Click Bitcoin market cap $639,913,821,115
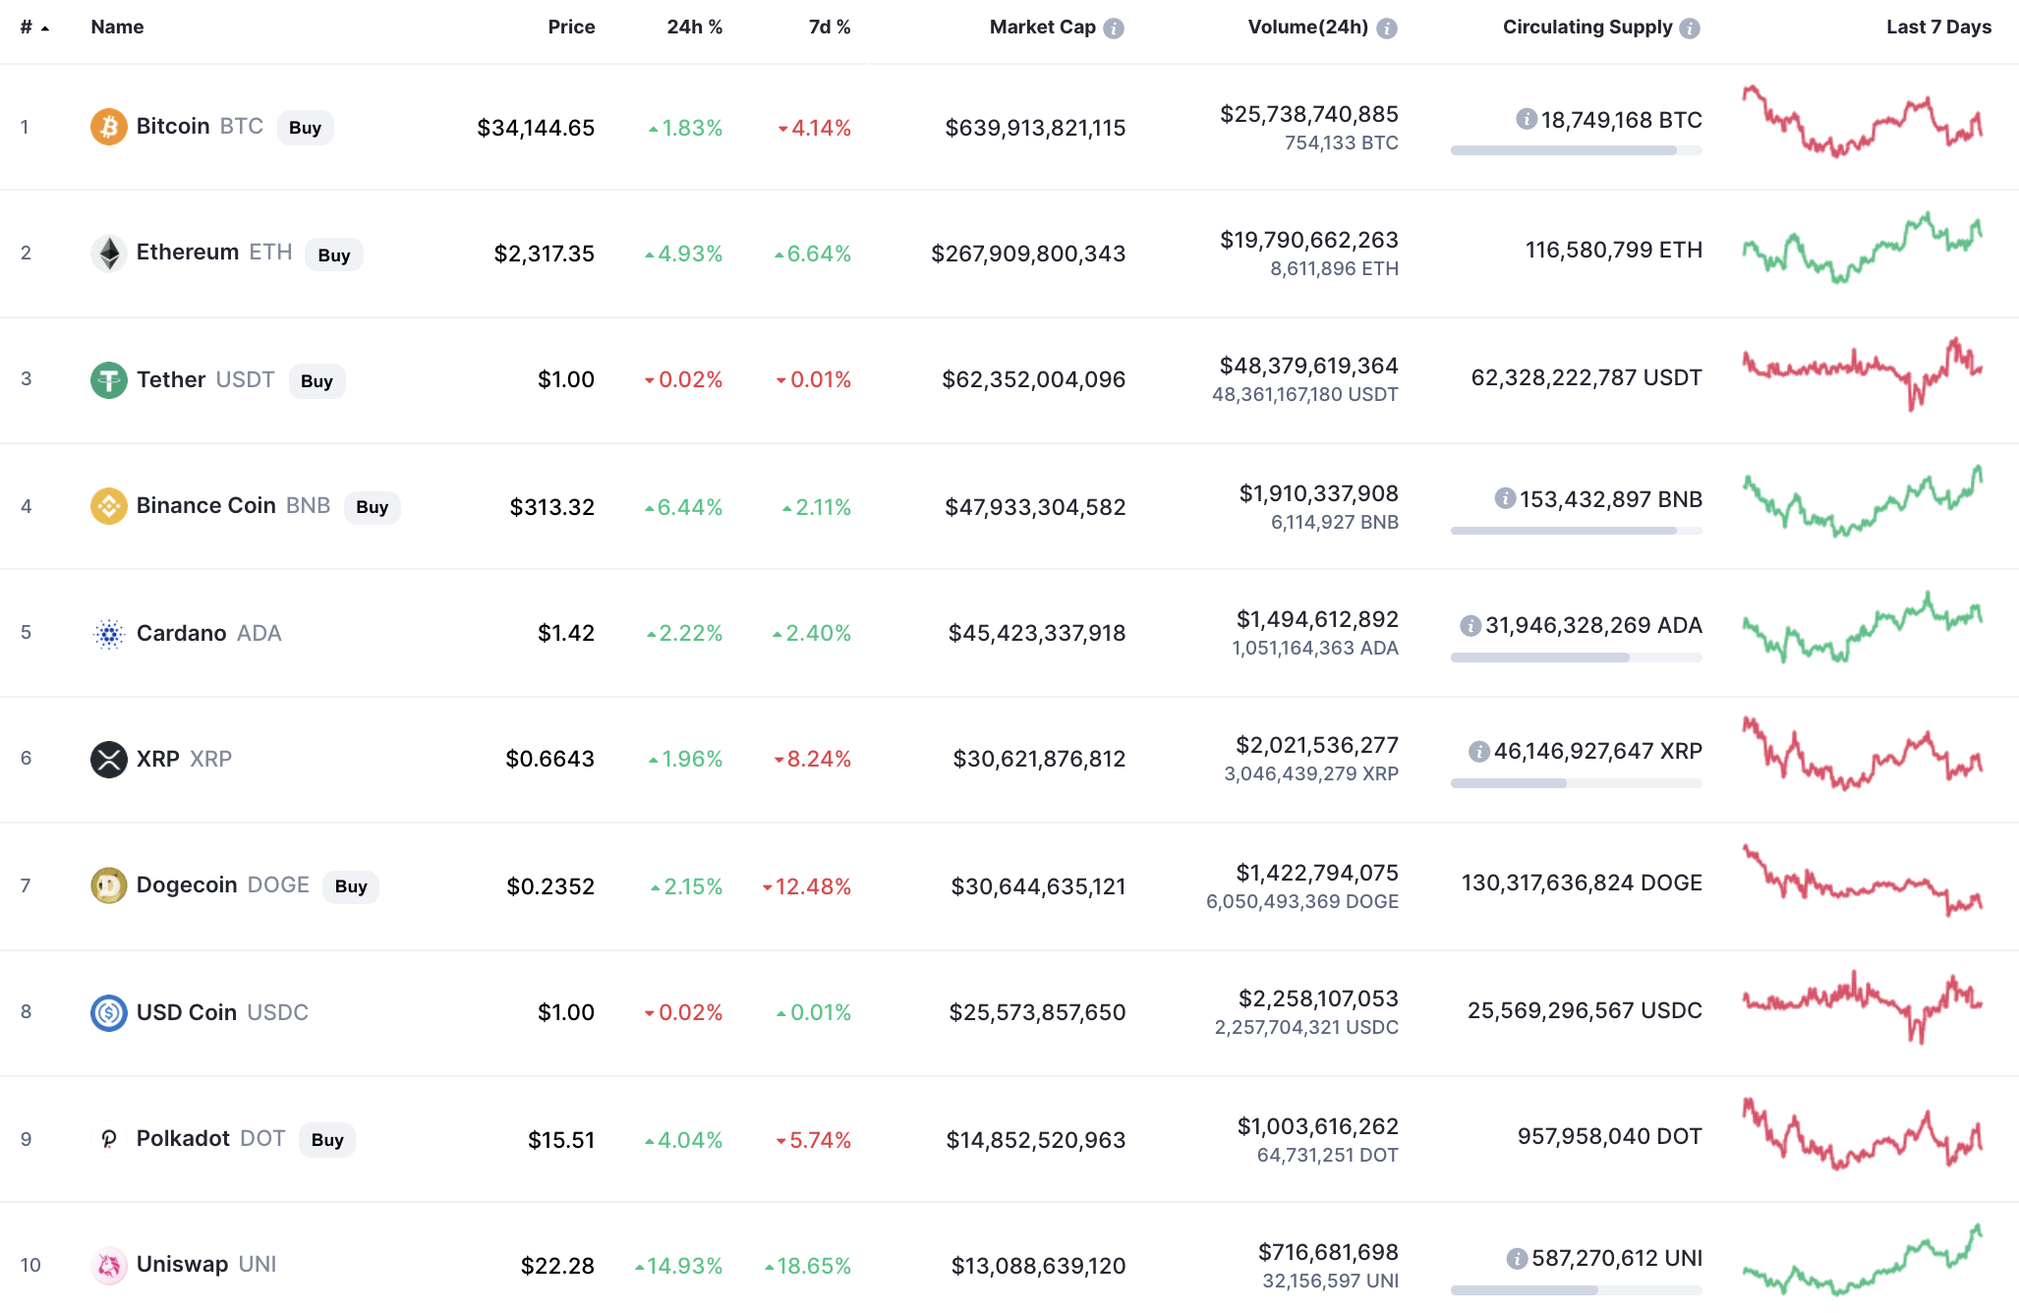 coord(1035,128)
